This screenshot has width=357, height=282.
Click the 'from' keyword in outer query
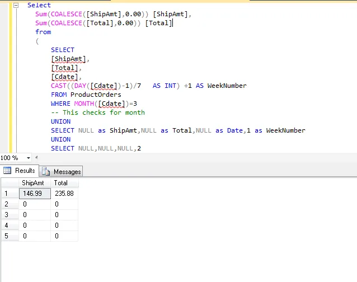click(43, 32)
